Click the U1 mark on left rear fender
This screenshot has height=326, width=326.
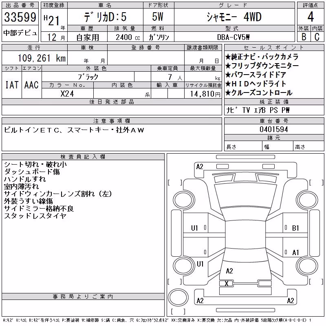[x=200, y=264]
